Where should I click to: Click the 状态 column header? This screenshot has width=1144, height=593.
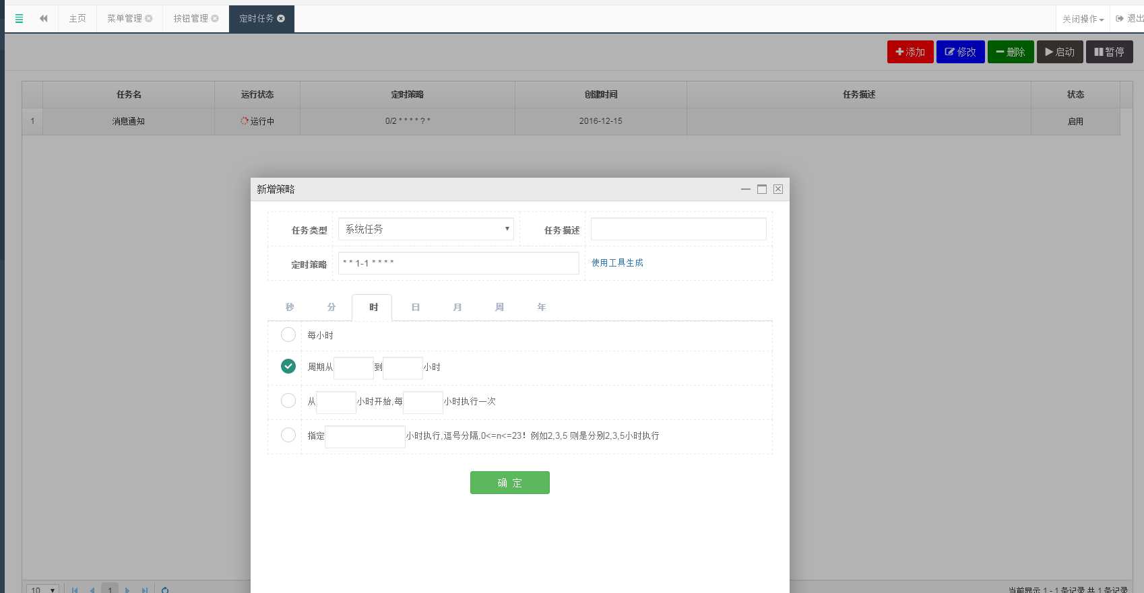pos(1075,94)
